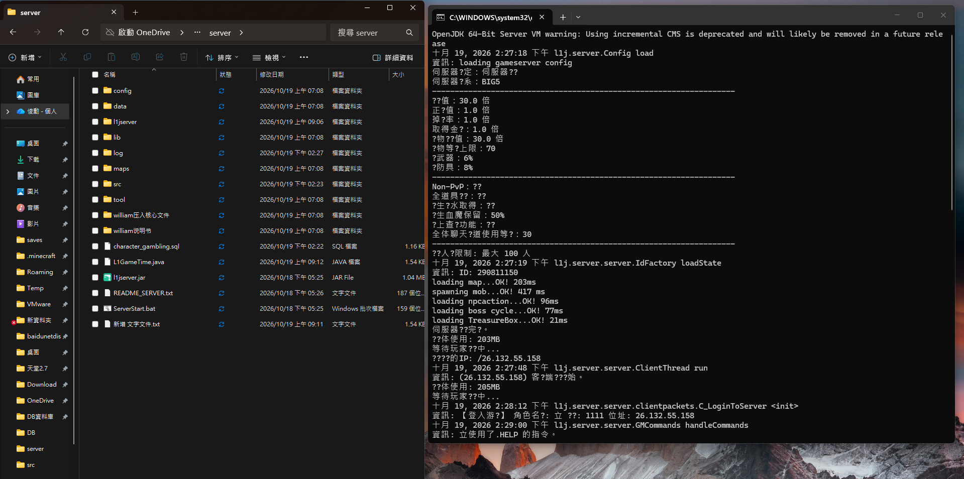Sort by the 類型 column header
This screenshot has height=479, width=964.
(359, 75)
